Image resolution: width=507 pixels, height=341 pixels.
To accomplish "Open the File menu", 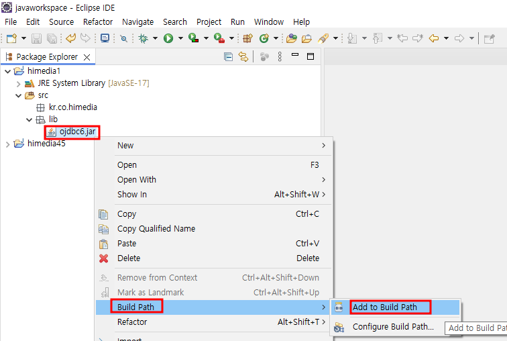I will [x=11, y=22].
